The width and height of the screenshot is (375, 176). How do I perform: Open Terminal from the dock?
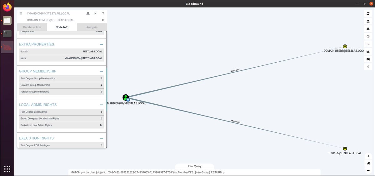7,33
